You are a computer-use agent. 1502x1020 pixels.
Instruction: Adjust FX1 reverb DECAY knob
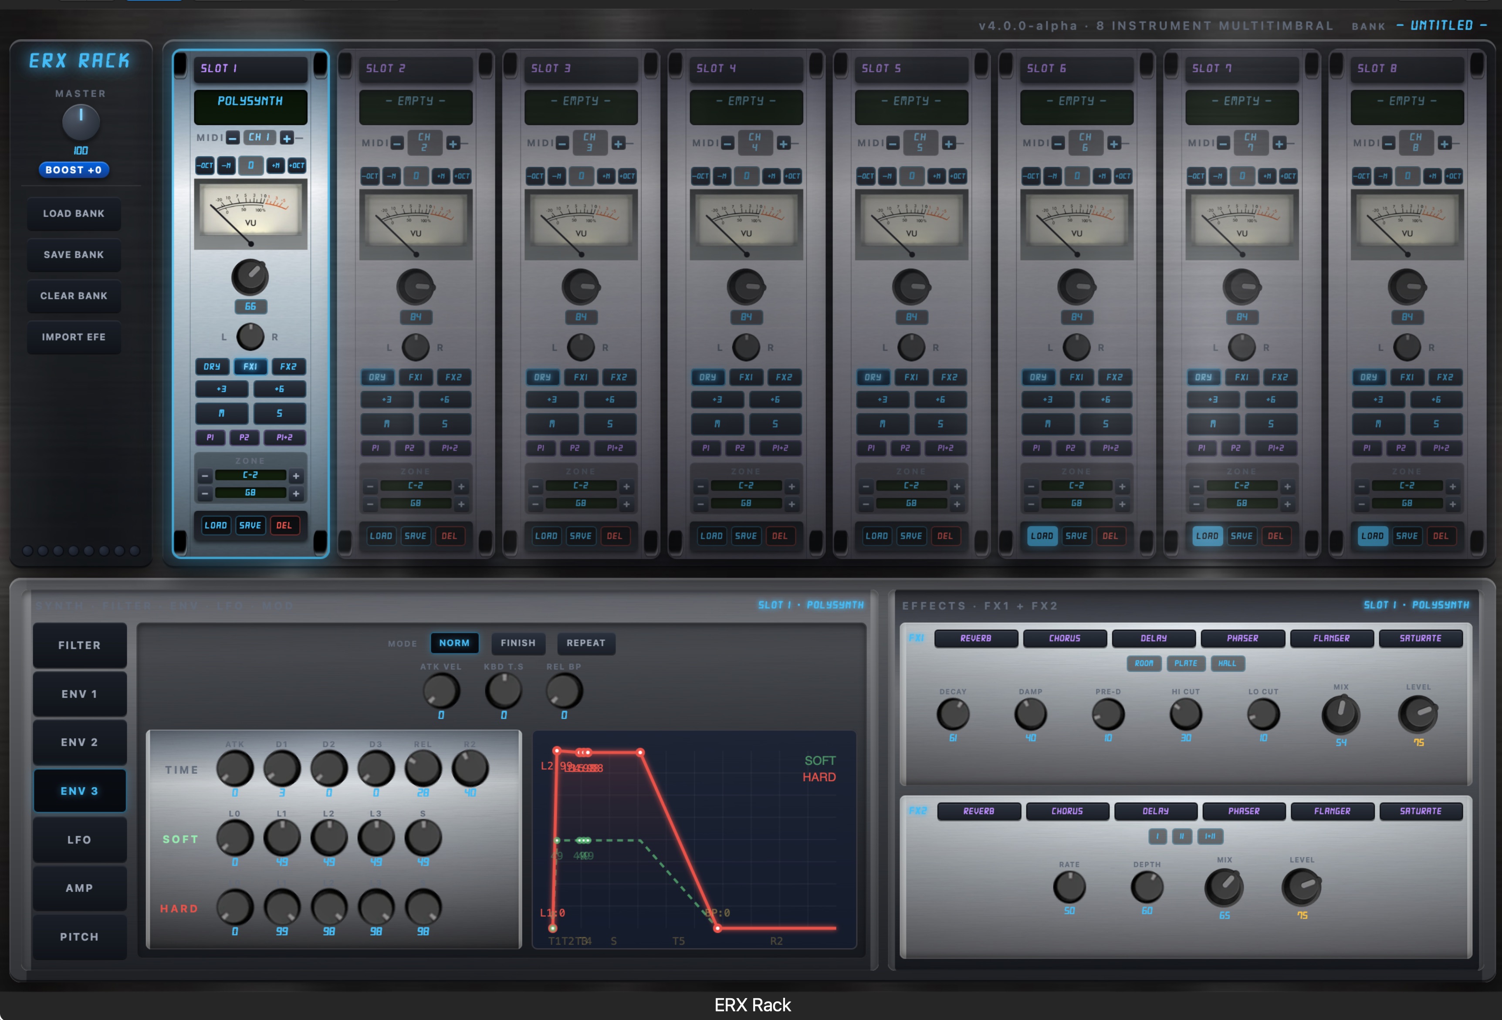coord(953,714)
